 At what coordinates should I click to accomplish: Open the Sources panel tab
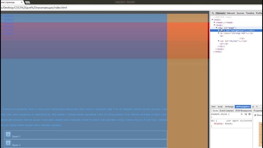pyautogui.click(x=240, y=13)
